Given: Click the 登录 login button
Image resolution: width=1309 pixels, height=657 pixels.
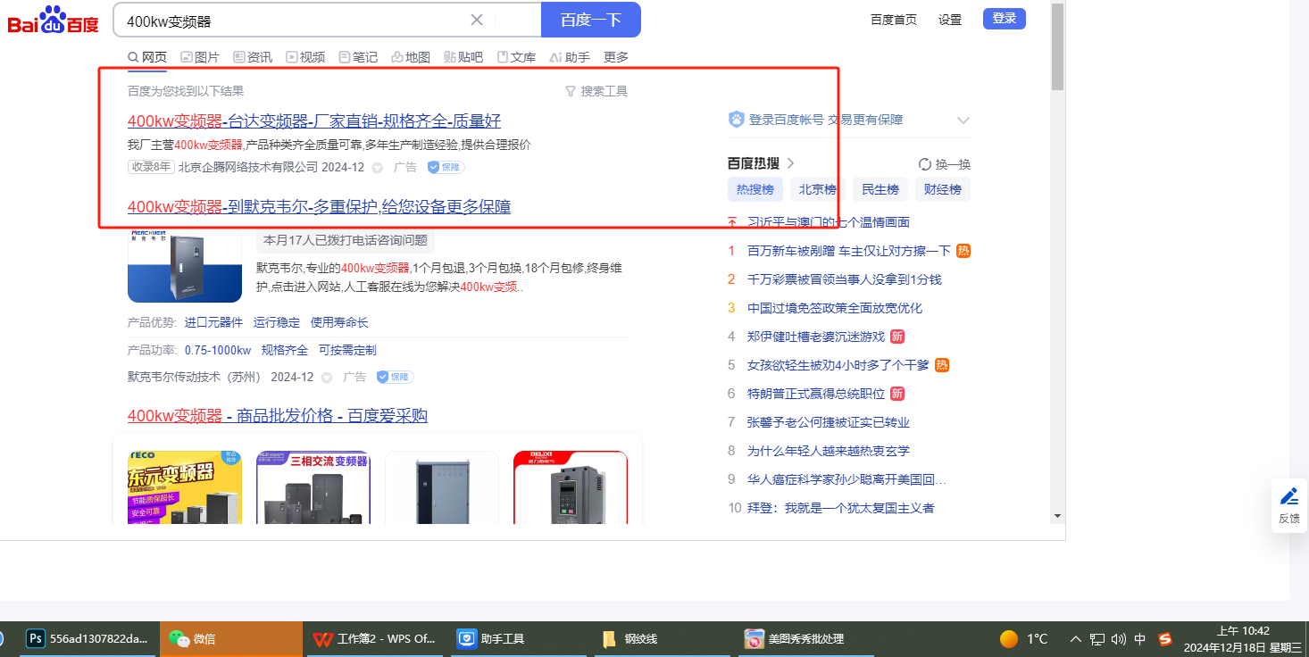Looking at the screenshot, I should (x=1004, y=19).
